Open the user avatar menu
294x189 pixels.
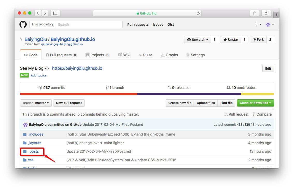coord(270,25)
